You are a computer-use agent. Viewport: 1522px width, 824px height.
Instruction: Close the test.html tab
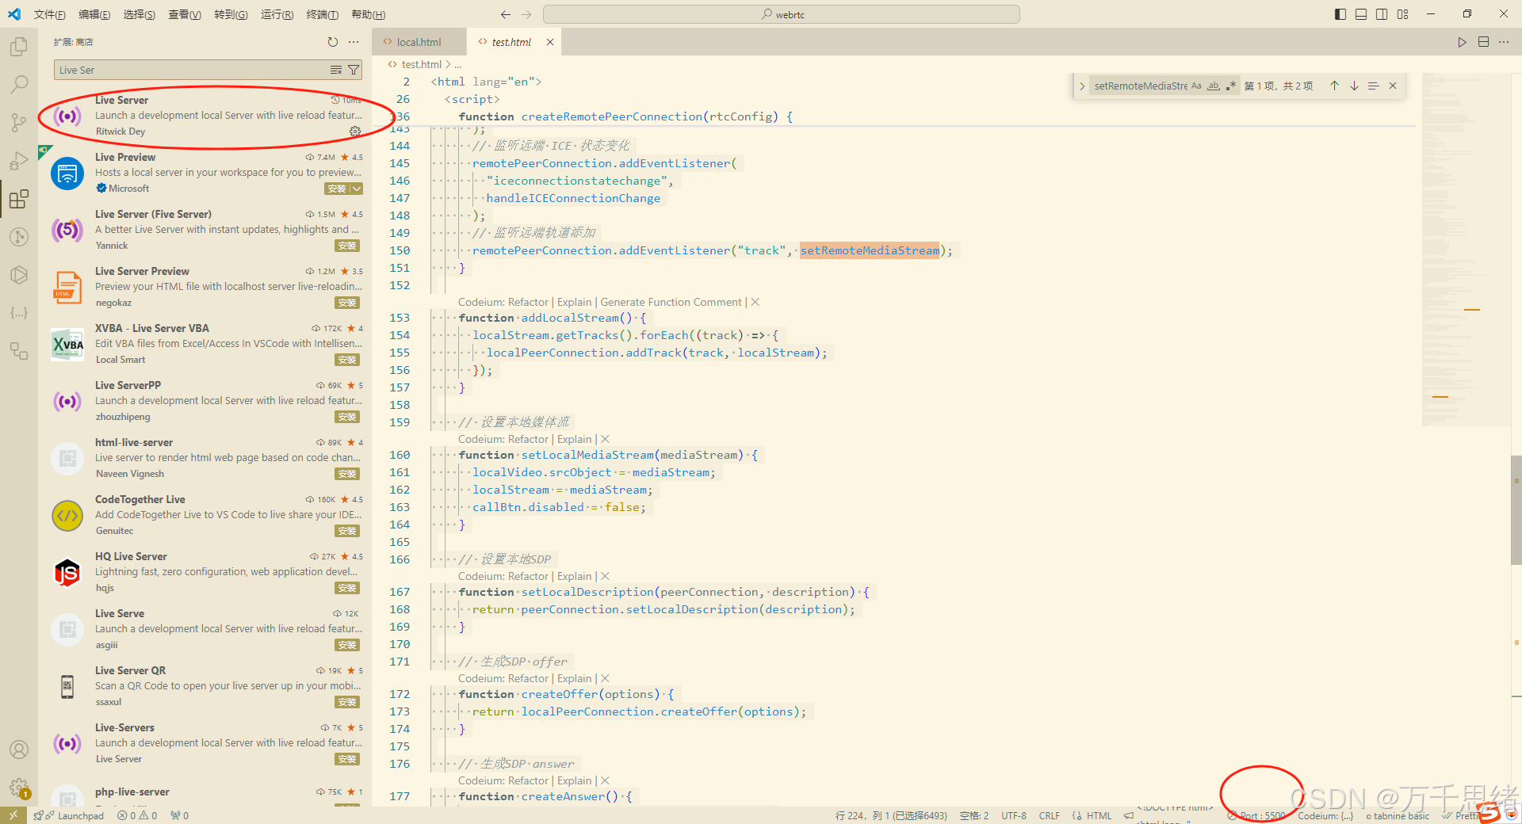pyautogui.click(x=550, y=42)
